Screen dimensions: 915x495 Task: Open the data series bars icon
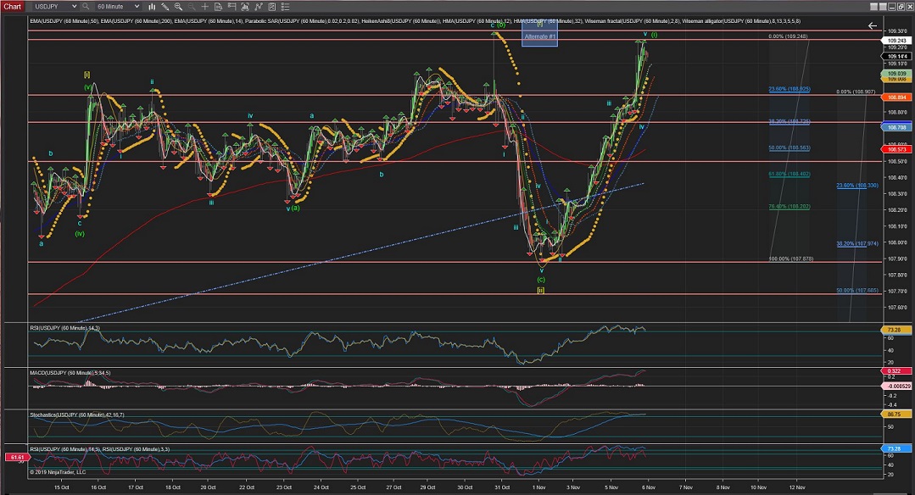[245, 7]
